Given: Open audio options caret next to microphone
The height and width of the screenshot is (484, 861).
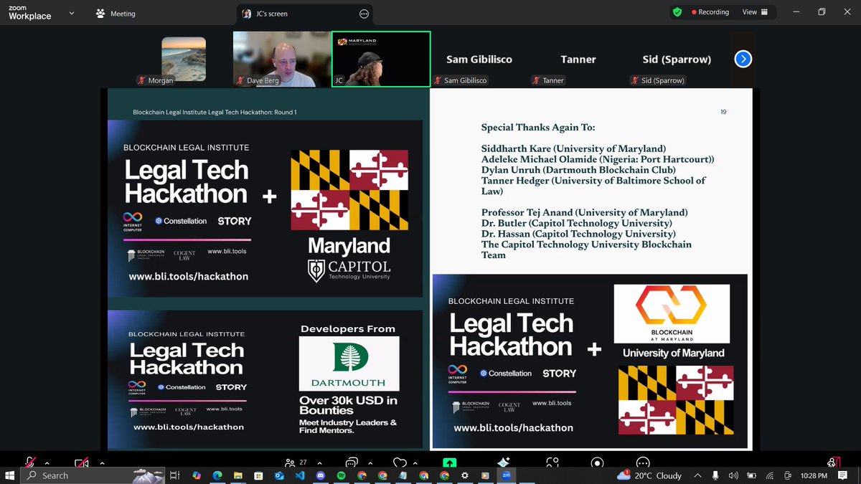Looking at the screenshot, I should click(x=47, y=463).
